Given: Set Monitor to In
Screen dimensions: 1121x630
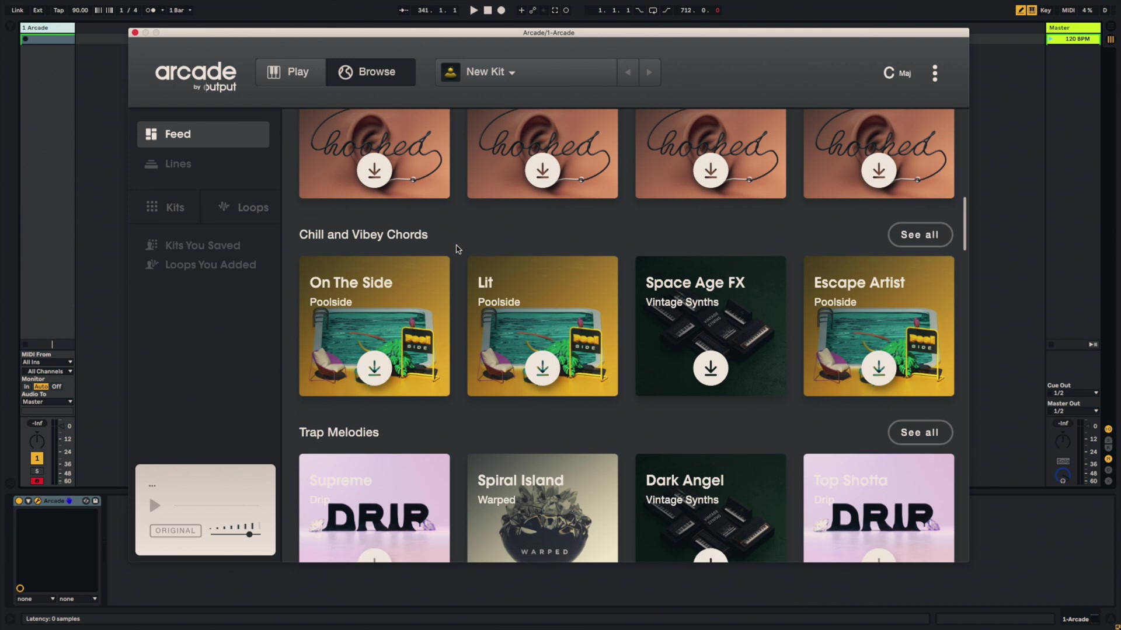Looking at the screenshot, I should [26, 386].
